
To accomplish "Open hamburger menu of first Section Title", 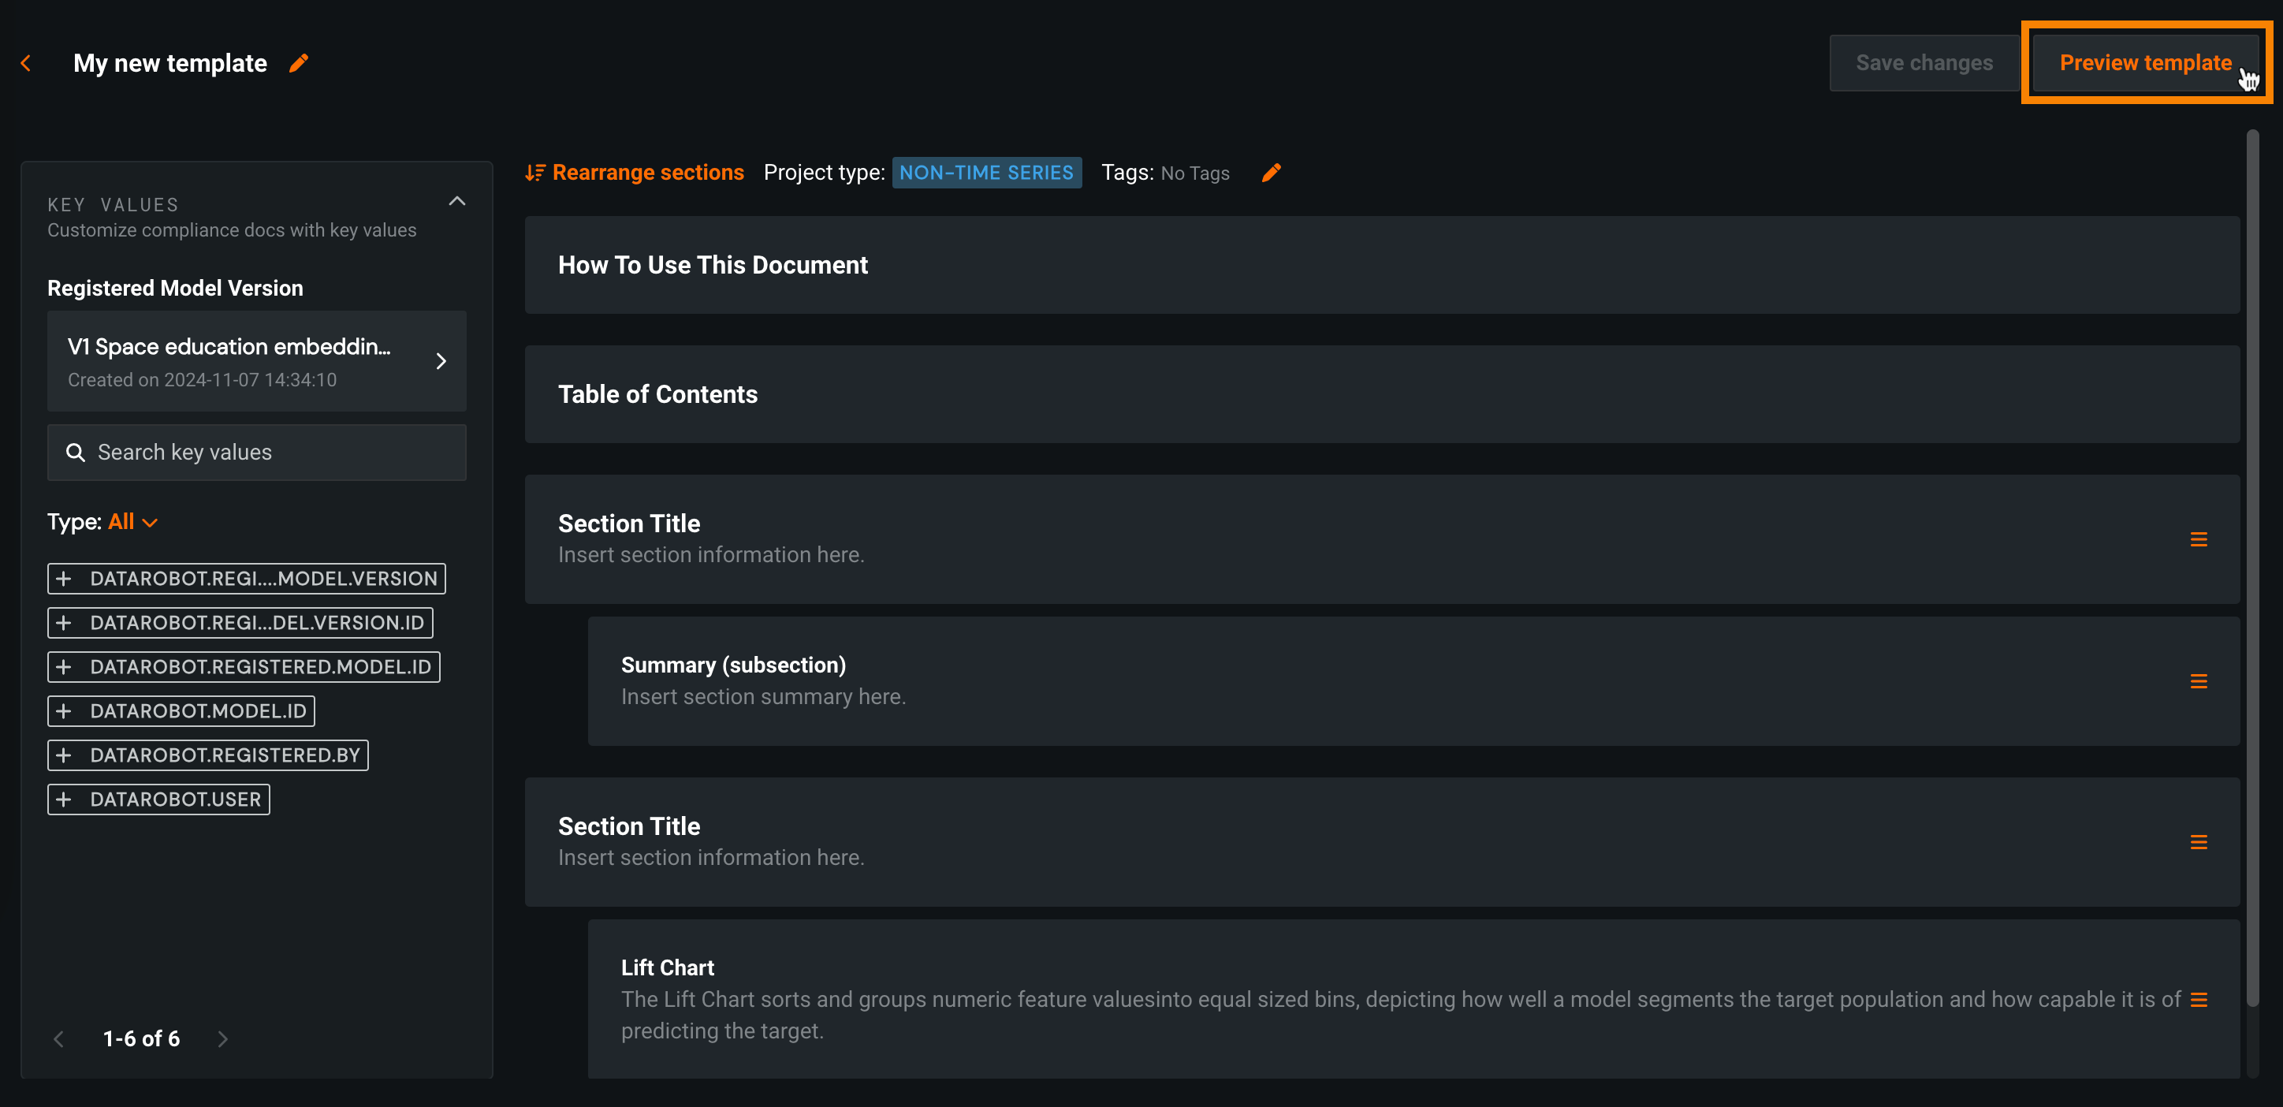I will tap(2198, 540).
